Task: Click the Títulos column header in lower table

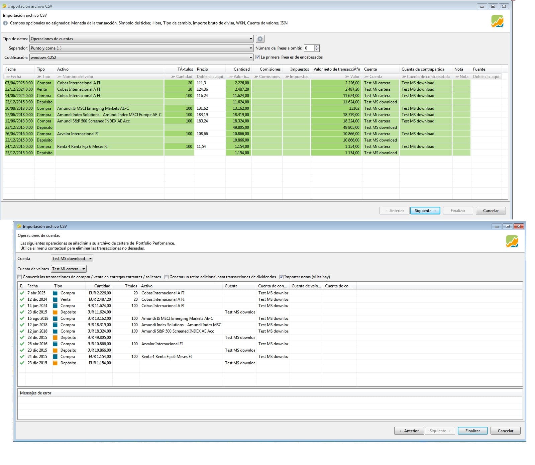Action: [x=126, y=286]
